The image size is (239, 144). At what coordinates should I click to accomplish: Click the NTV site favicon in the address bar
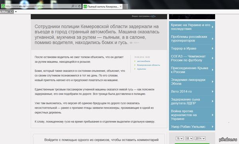tap(3, 6)
